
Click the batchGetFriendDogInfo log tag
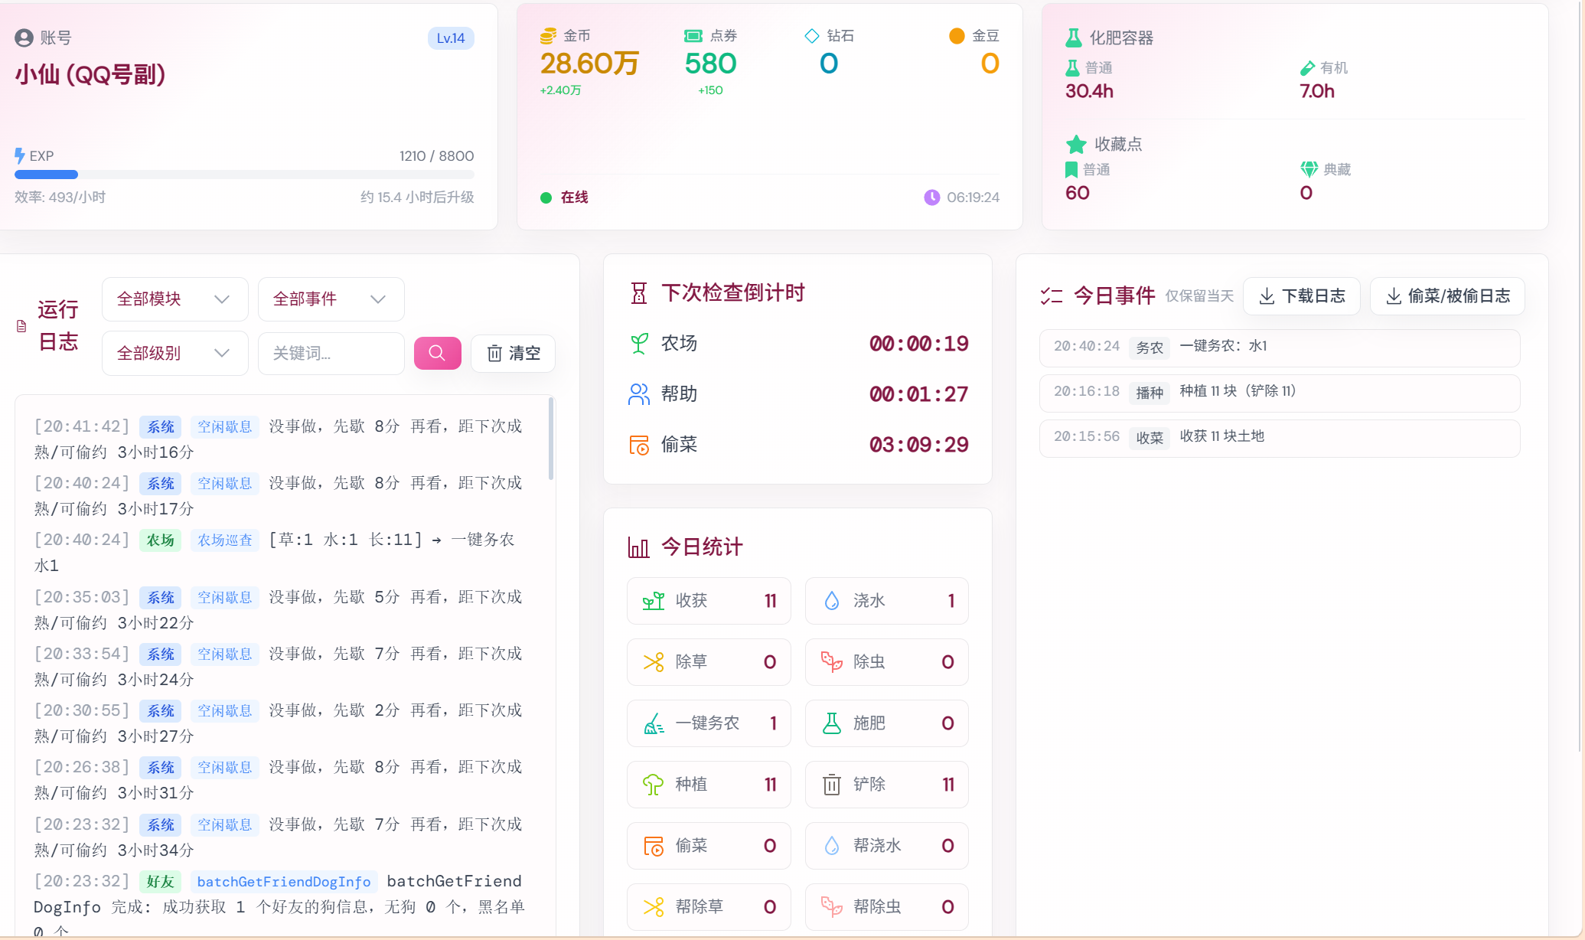[x=284, y=882]
